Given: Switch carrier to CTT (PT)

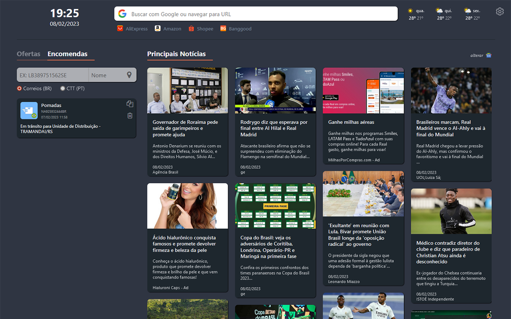Looking at the screenshot, I should (63, 88).
